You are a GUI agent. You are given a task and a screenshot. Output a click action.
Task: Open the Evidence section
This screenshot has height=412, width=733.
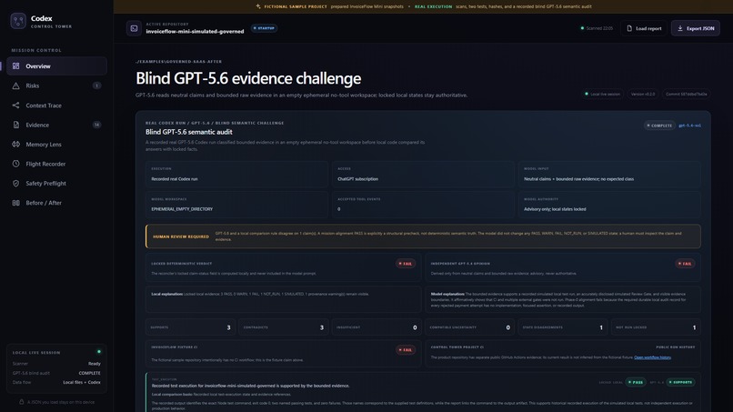click(56, 125)
